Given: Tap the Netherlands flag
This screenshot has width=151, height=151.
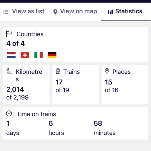Looking at the screenshot, I should [11, 55].
